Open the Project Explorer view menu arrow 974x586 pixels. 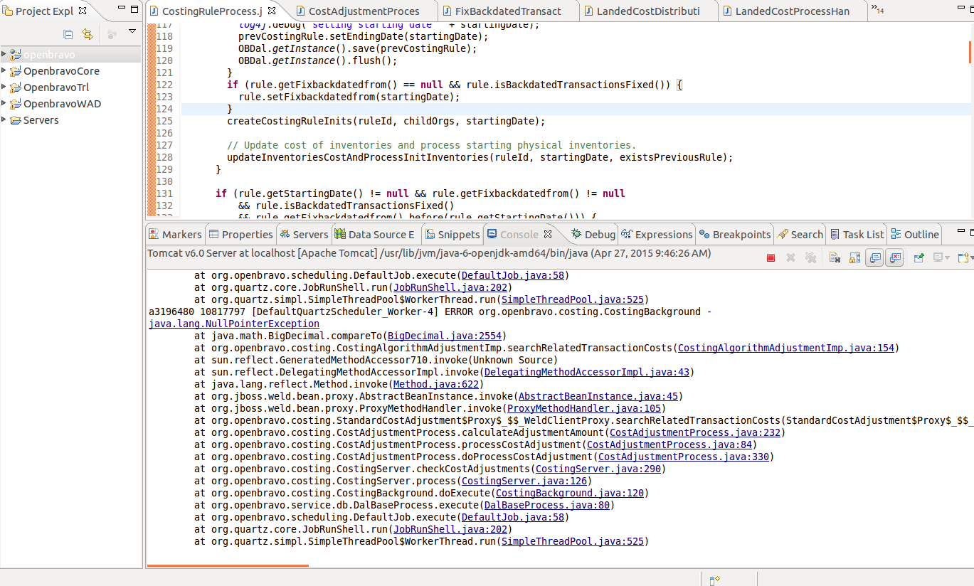tap(132, 31)
